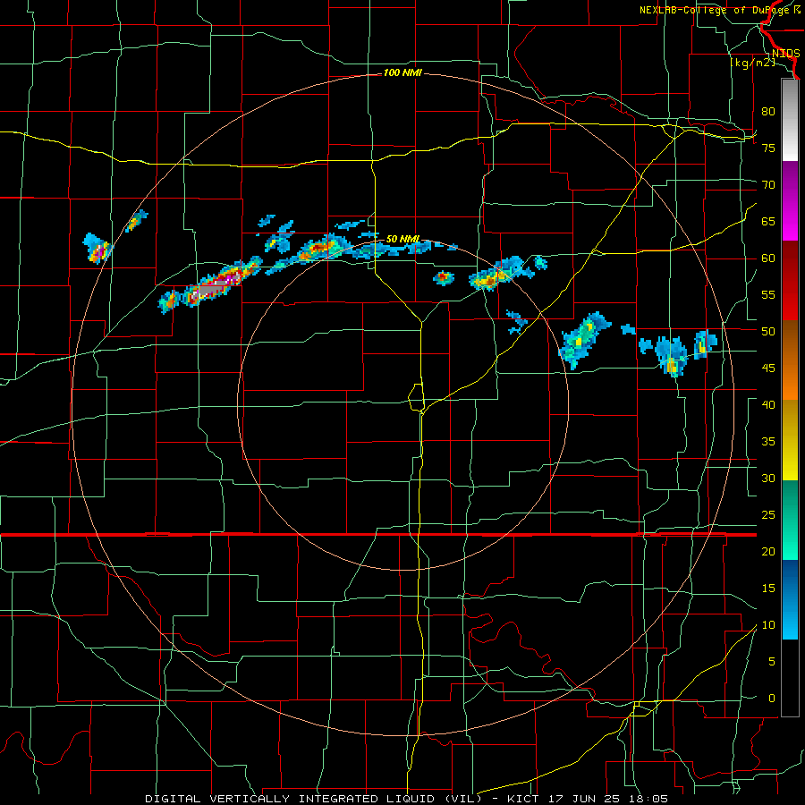Viewport: 805px width, 805px height.
Task: Click the 75 value on the color scale
Action: (x=768, y=148)
